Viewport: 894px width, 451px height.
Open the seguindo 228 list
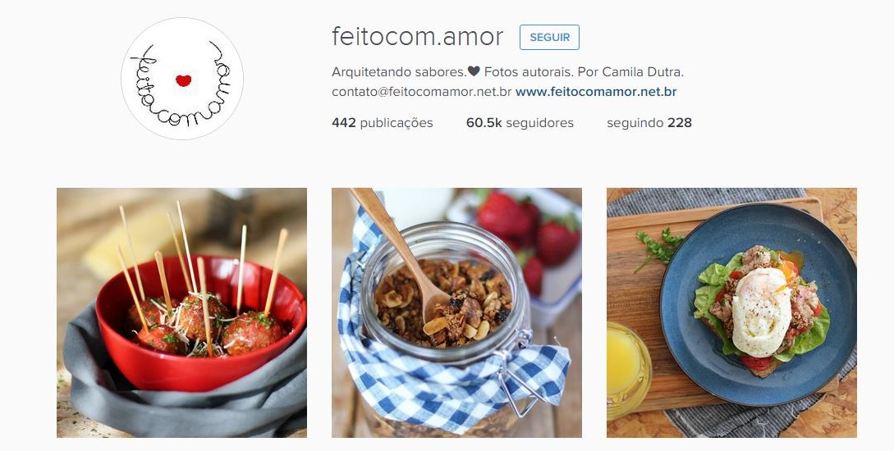(x=649, y=123)
